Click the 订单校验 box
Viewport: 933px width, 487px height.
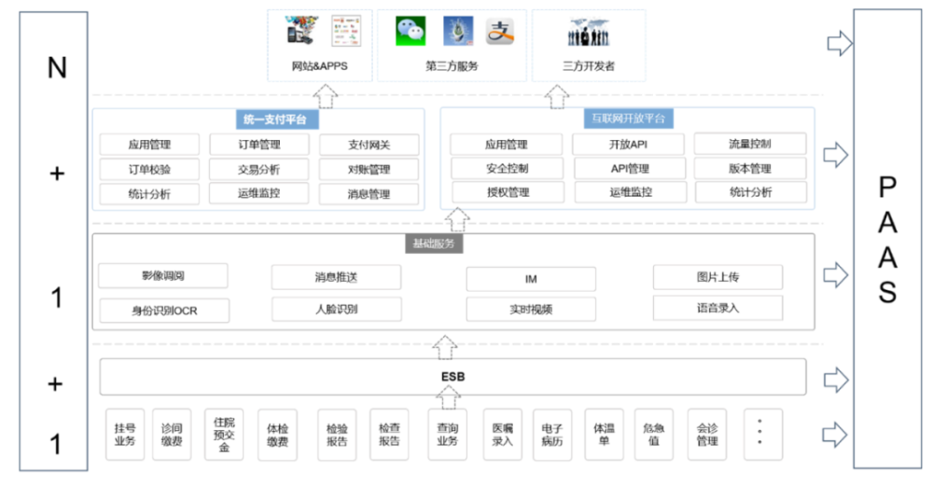[x=149, y=169]
